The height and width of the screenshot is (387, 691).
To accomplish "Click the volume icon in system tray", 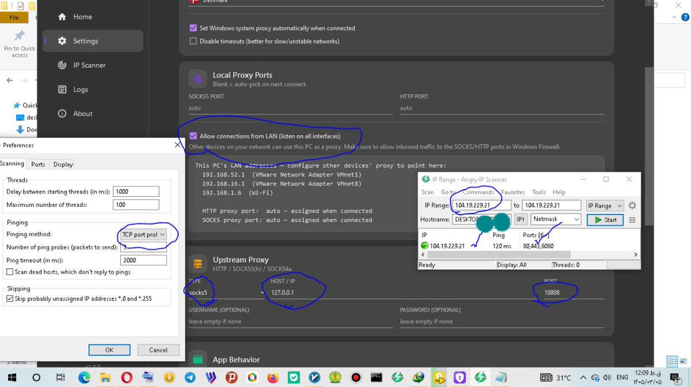I will tap(606, 378).
